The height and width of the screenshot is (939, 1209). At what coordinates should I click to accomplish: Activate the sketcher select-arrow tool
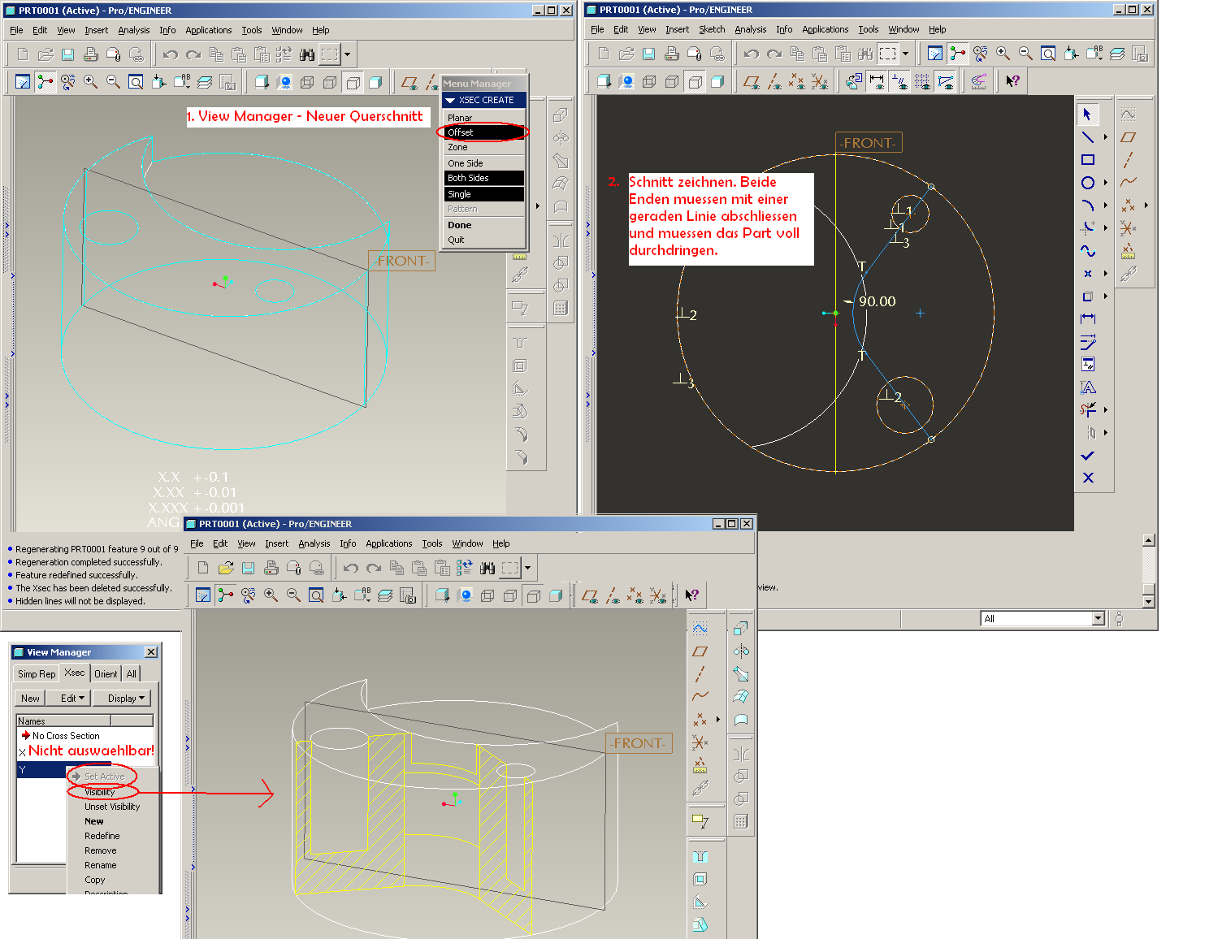[1088, 115]
